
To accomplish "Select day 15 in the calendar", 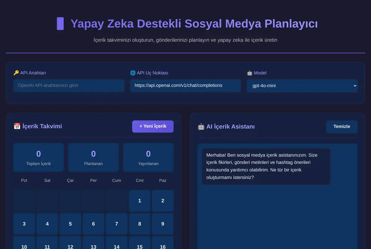I will coord(140,243).
